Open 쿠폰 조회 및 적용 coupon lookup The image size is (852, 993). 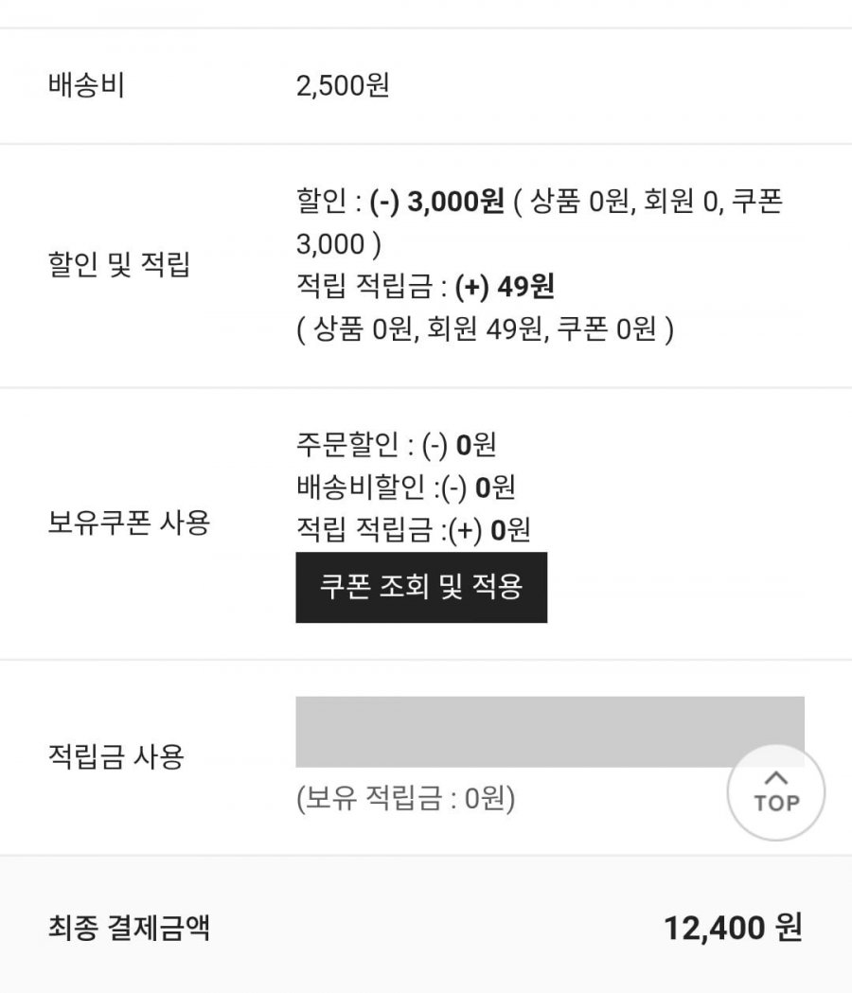pos(421,587)
